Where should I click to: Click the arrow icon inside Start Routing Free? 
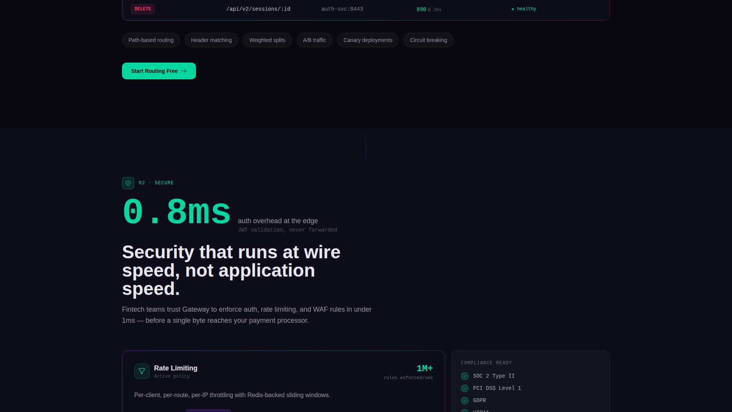point(184,71)
